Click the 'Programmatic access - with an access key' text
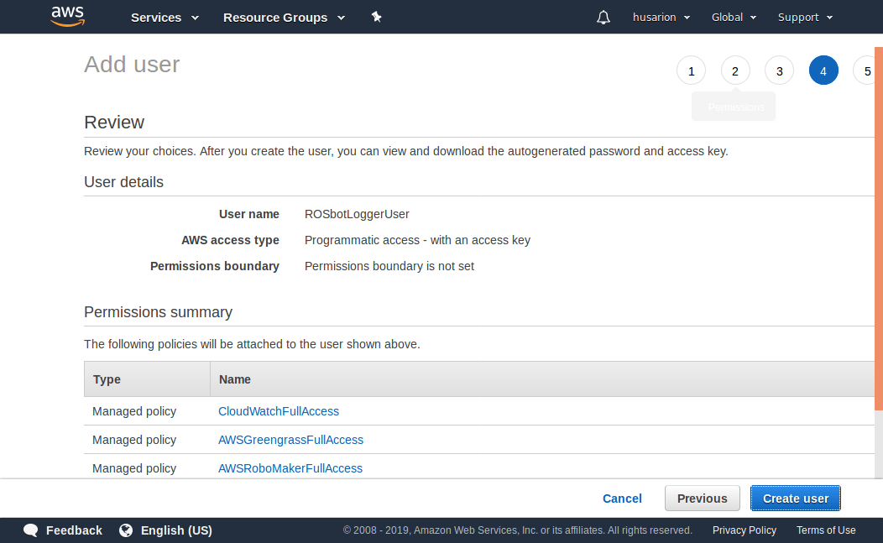Screen dimensions: 883x543 click(x=417, y=240)
